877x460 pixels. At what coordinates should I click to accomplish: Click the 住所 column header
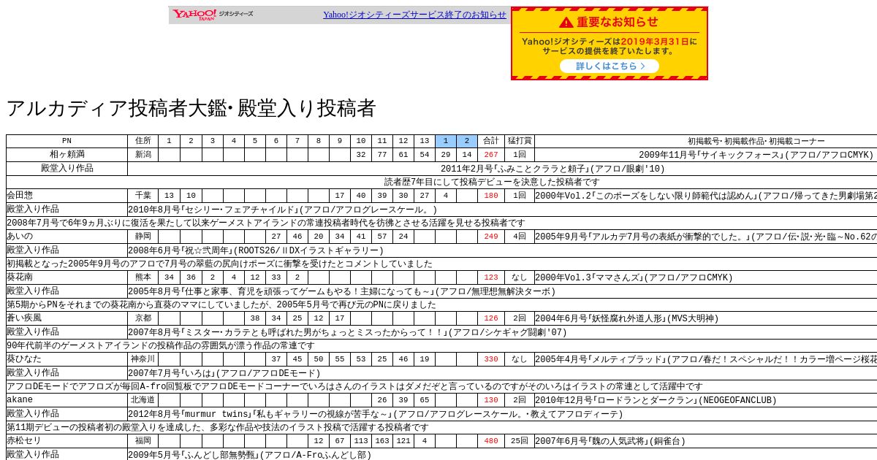click(143, 141)
